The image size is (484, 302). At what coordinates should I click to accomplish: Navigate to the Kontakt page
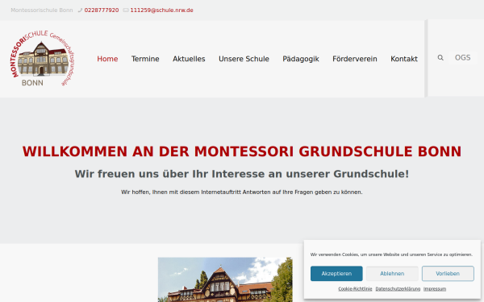(x=404, y=59)
